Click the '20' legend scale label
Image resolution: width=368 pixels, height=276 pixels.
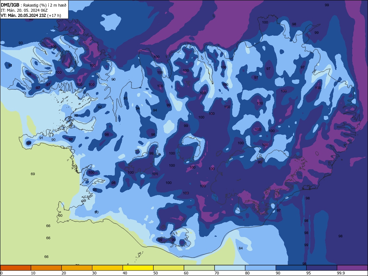pyautogui.click(x=64, y=273)
